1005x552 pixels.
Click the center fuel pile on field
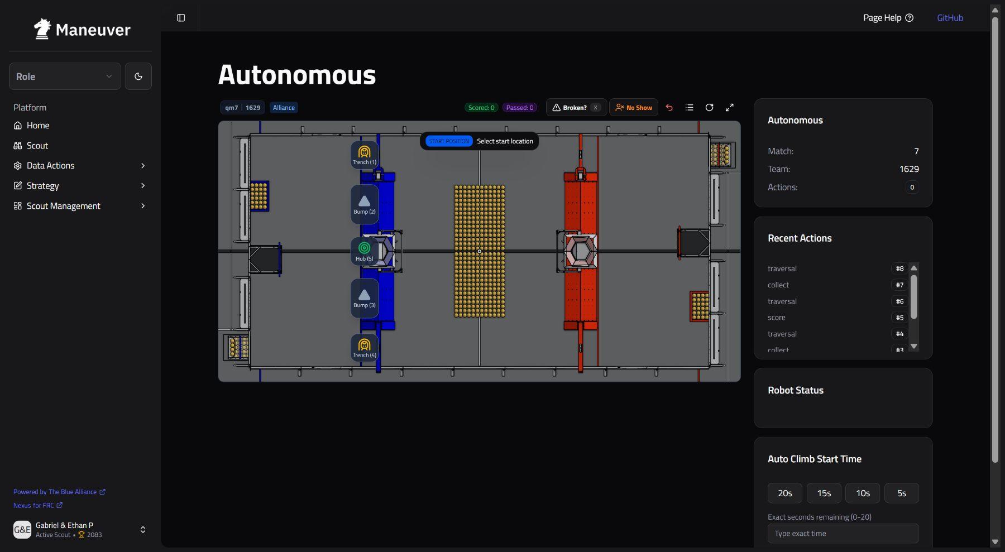pos(480,251)
